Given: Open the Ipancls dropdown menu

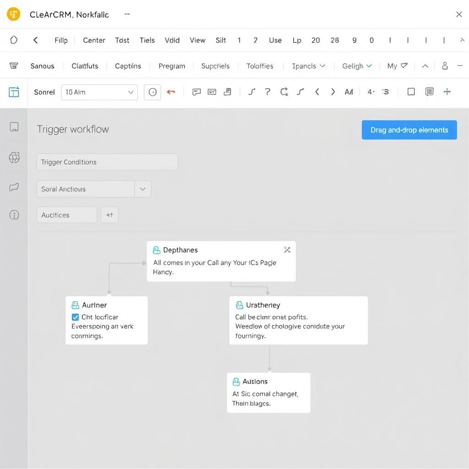Looking at the screenshot, I should (x=308, y=65).
